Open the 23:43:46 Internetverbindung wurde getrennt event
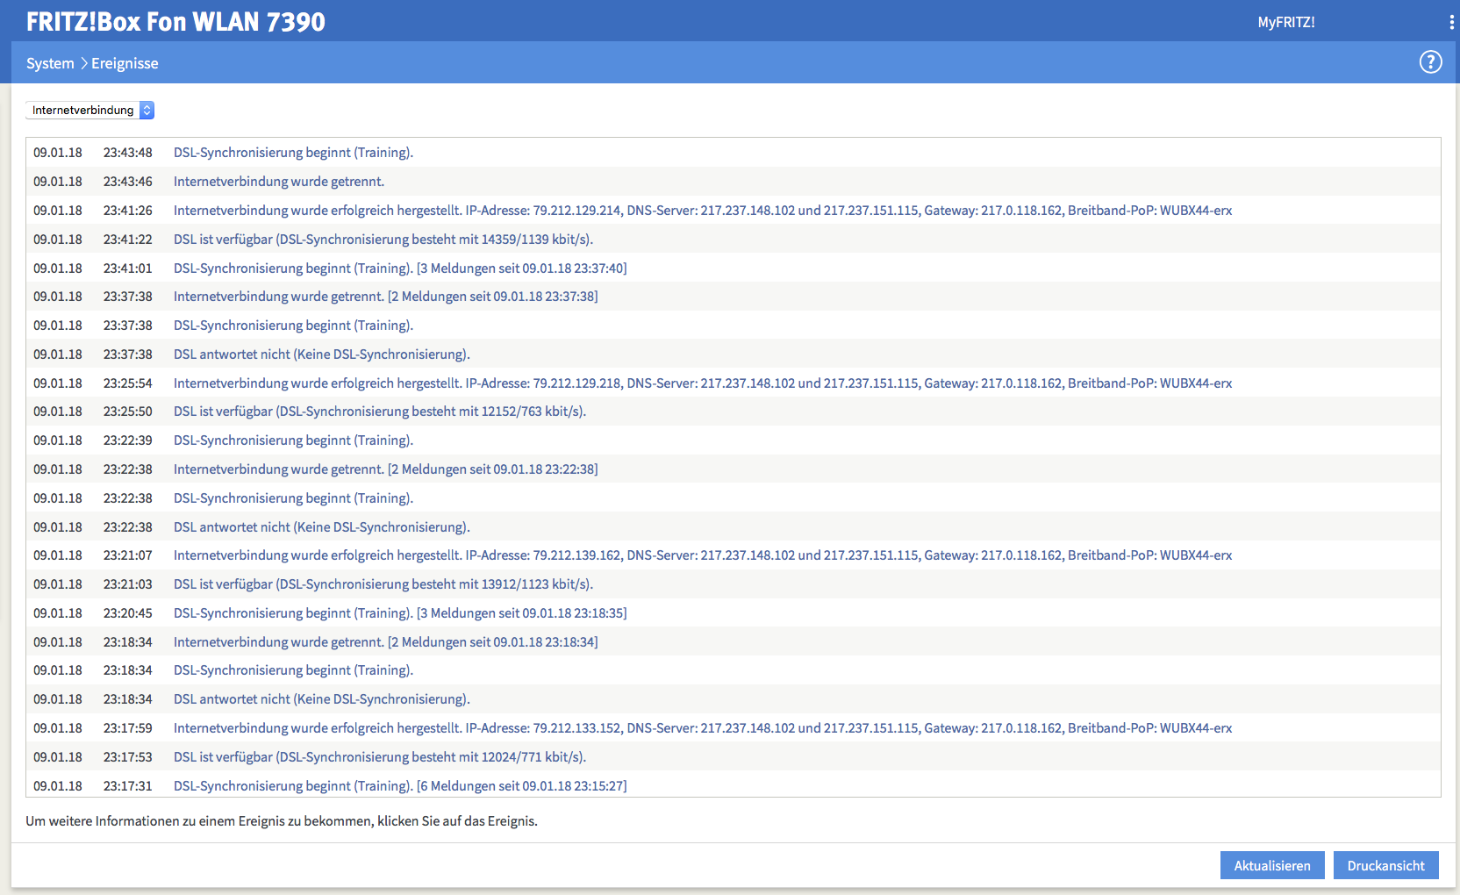 pos(278,182)
